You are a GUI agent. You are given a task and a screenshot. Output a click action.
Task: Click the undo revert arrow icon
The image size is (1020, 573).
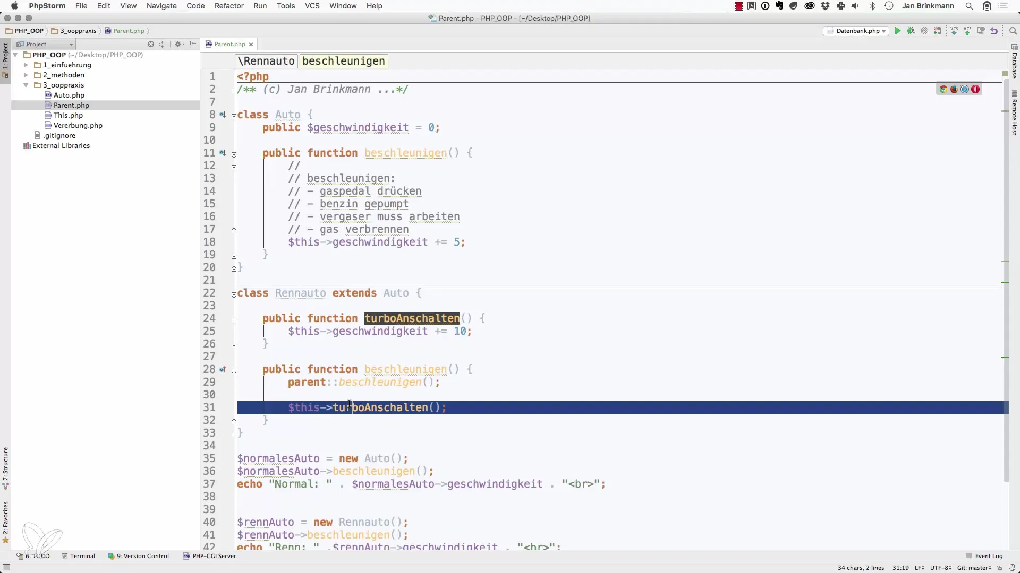994,31
